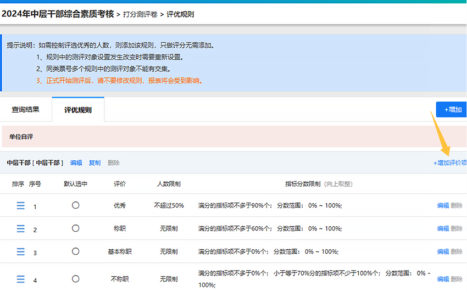The width and height of the screenshot is (467, 292).
Task: Click the 满分的指标项不多于60%个 rule text
Action: click(x=235, y=228)
